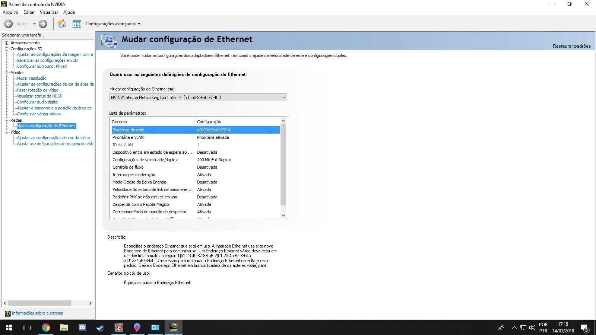The image size is (596, 335).
Task: Open the Ajuda menu
Action: coord(69,12)
